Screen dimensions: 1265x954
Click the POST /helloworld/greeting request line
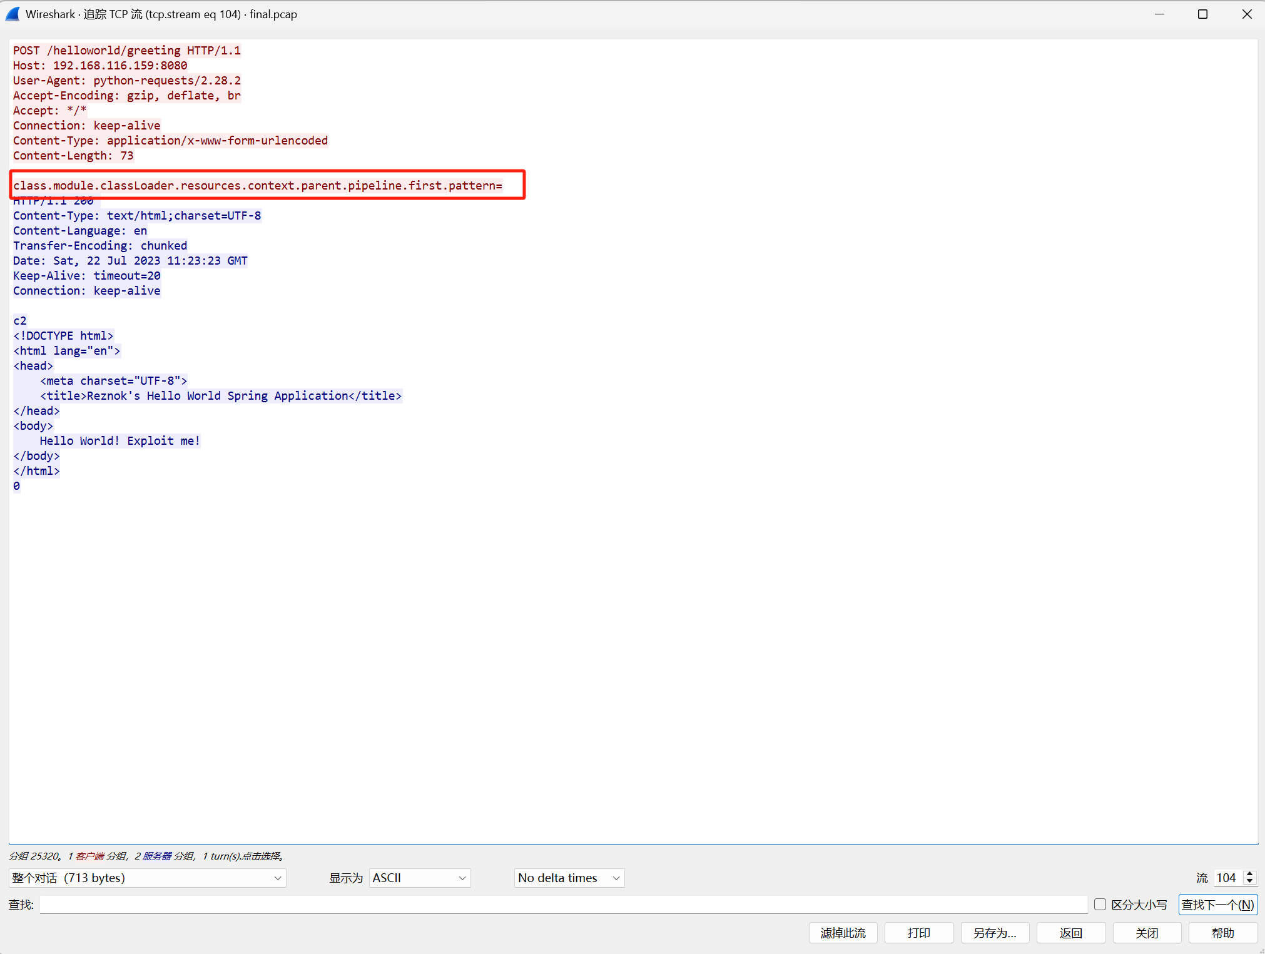[x=126, y=51]
